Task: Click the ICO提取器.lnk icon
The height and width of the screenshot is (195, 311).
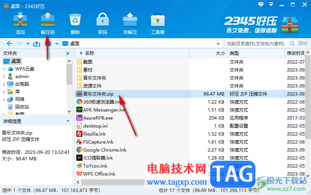Action: (79, 158)
